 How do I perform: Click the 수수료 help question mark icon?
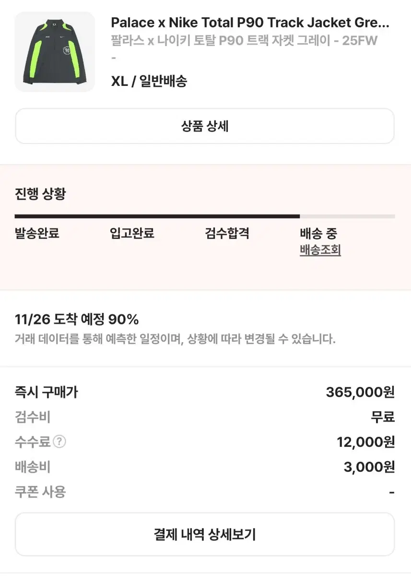click(x=59, y=442)
